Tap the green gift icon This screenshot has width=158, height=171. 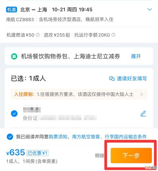coord(14,56)
